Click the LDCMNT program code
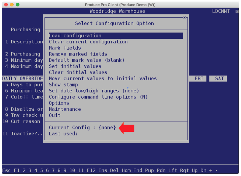This screenshot has height=176, width=241. pyautogui.click(x=221, y=11)
